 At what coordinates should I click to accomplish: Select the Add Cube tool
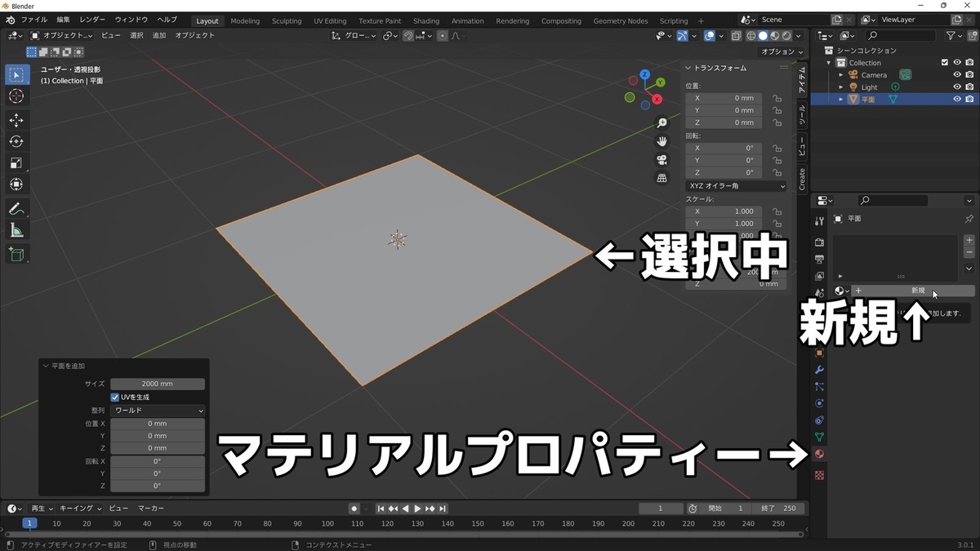tap(16, 256)
